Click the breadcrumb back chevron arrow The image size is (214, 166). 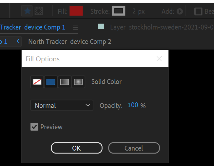coord(18,42)
